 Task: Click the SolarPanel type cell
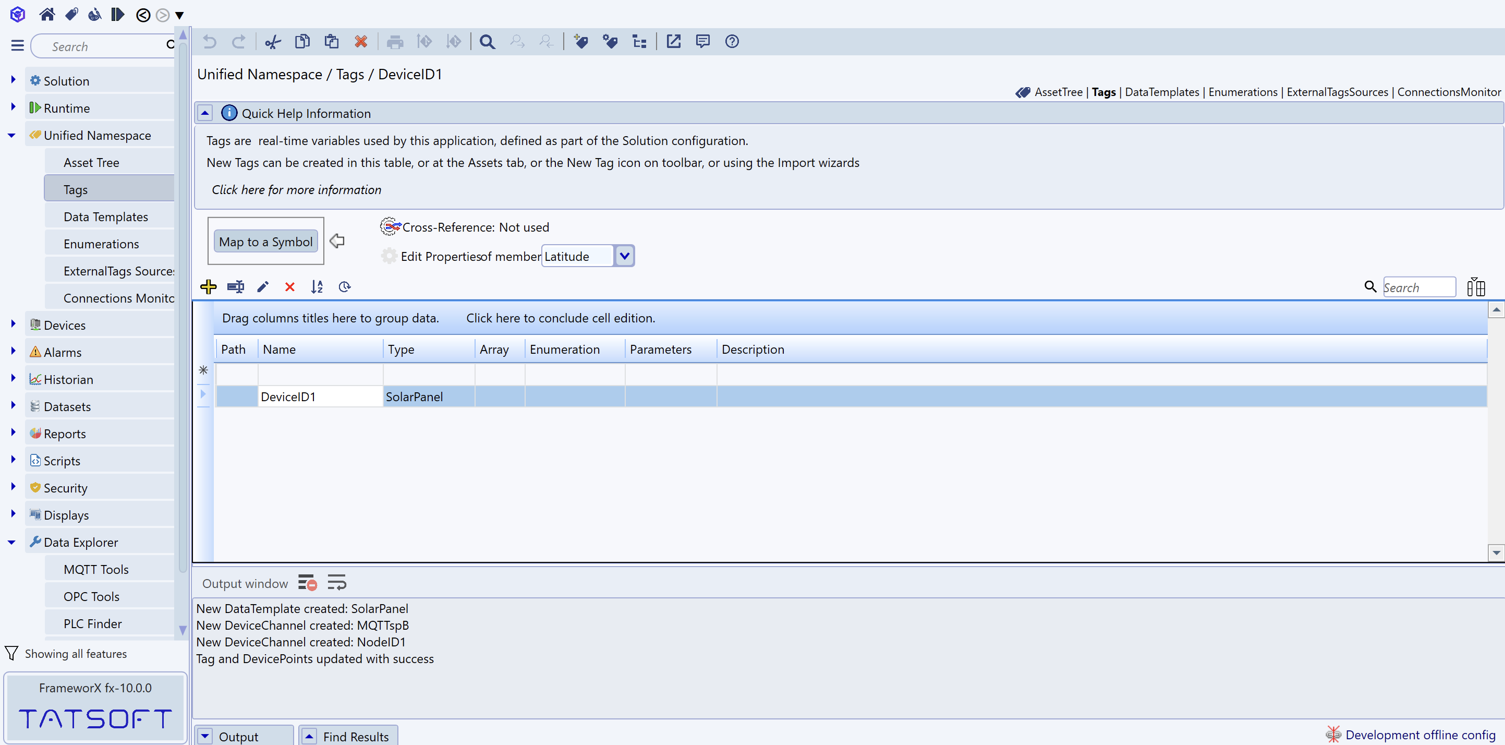[429, 396]
